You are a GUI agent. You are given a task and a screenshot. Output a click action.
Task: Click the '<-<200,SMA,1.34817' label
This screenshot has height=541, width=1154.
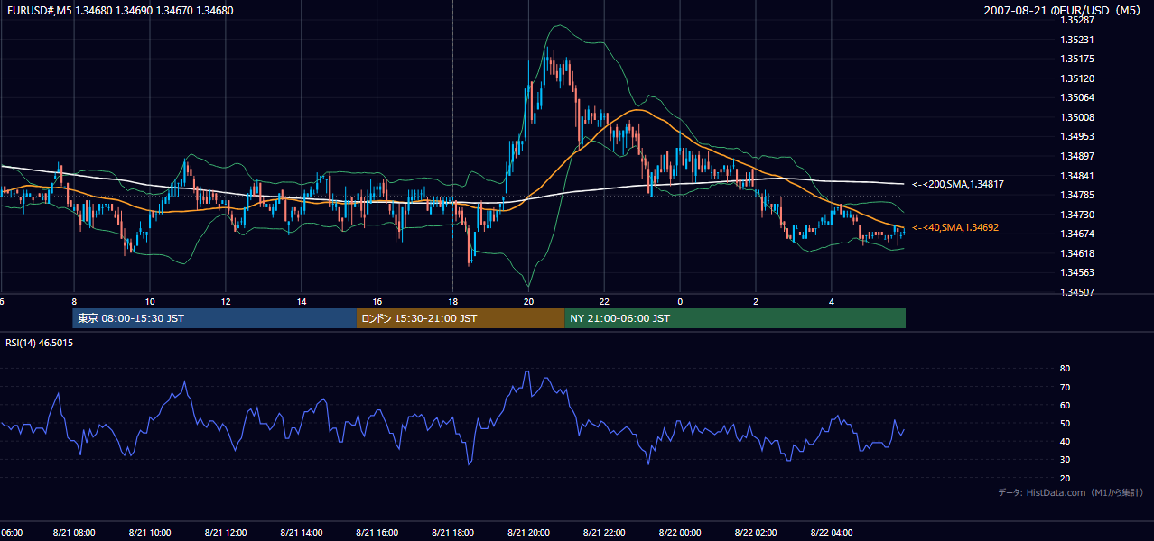(958, 184)
